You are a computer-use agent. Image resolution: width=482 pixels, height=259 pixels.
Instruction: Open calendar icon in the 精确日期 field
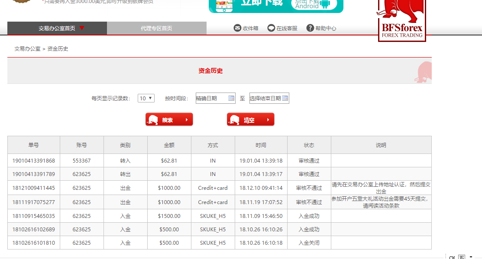click(231, 98)
